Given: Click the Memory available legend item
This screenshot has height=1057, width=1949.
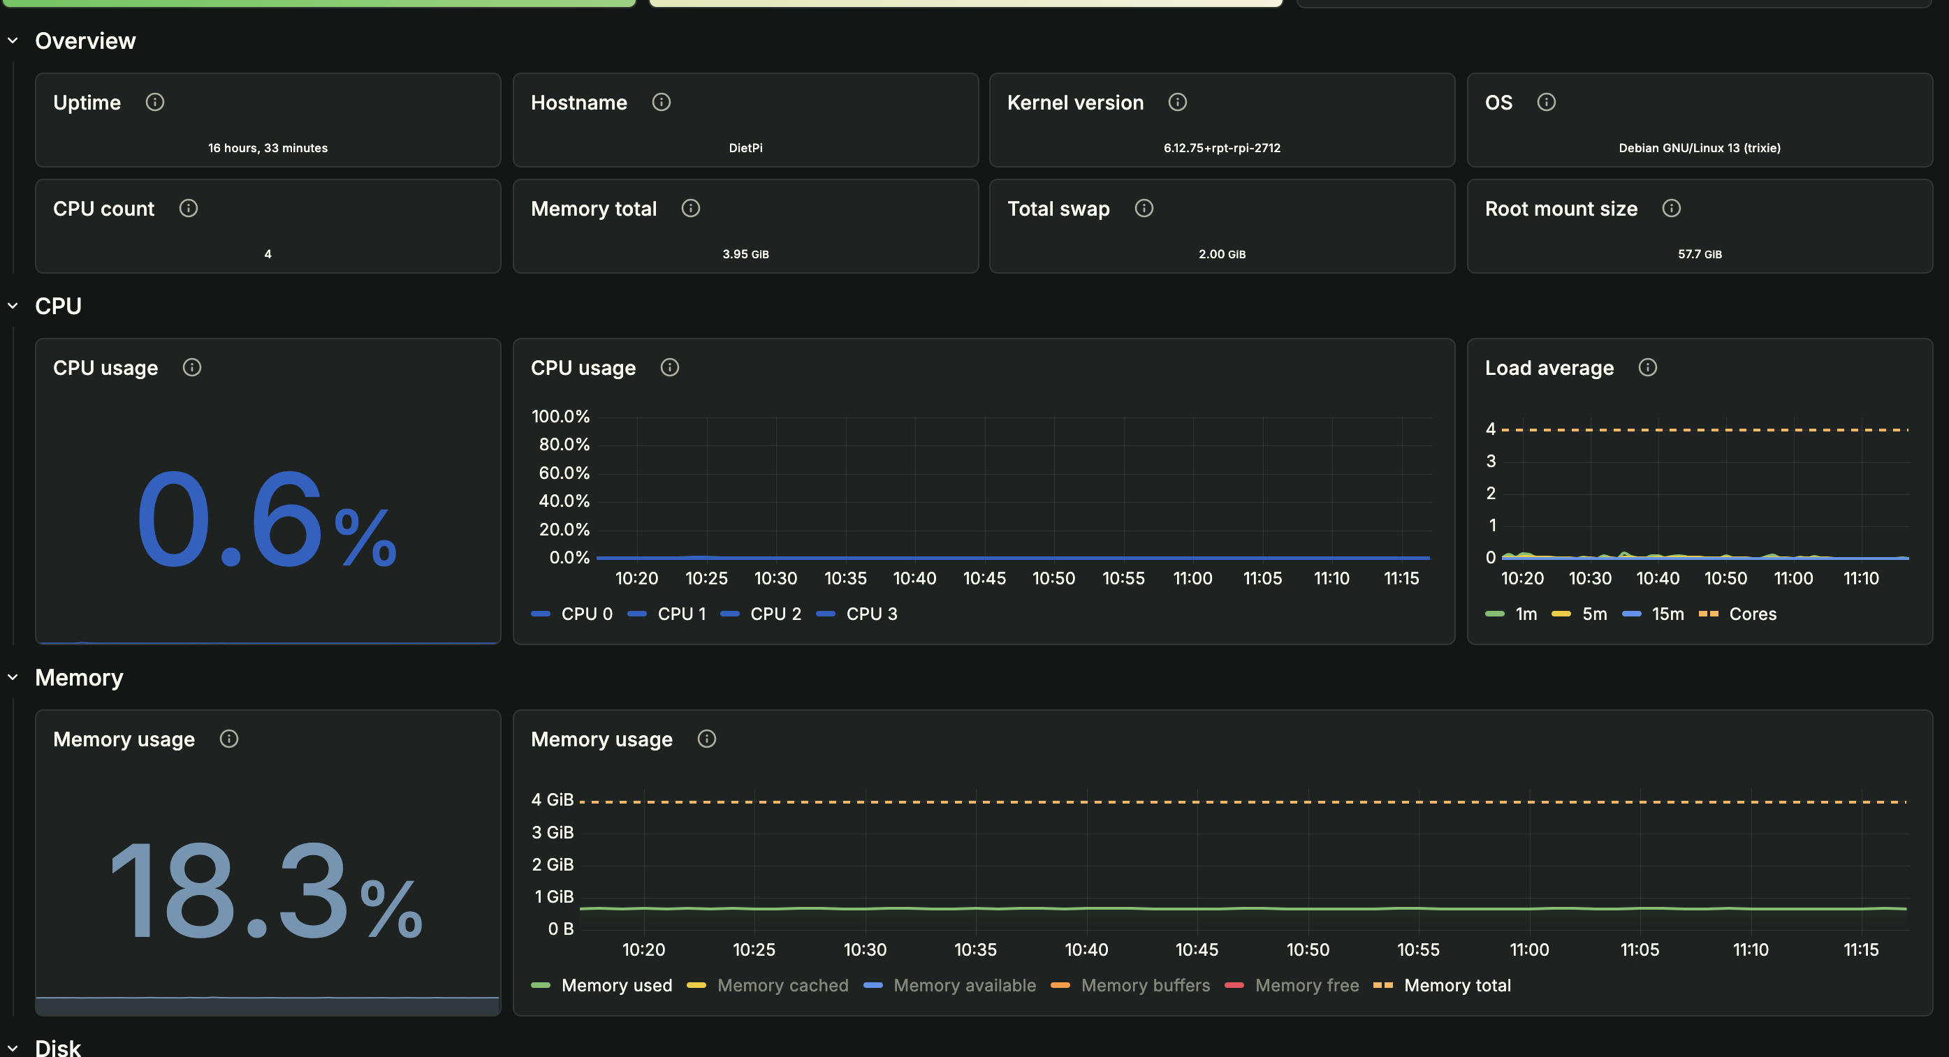Looking at the screenshot, I should (965, 985).
